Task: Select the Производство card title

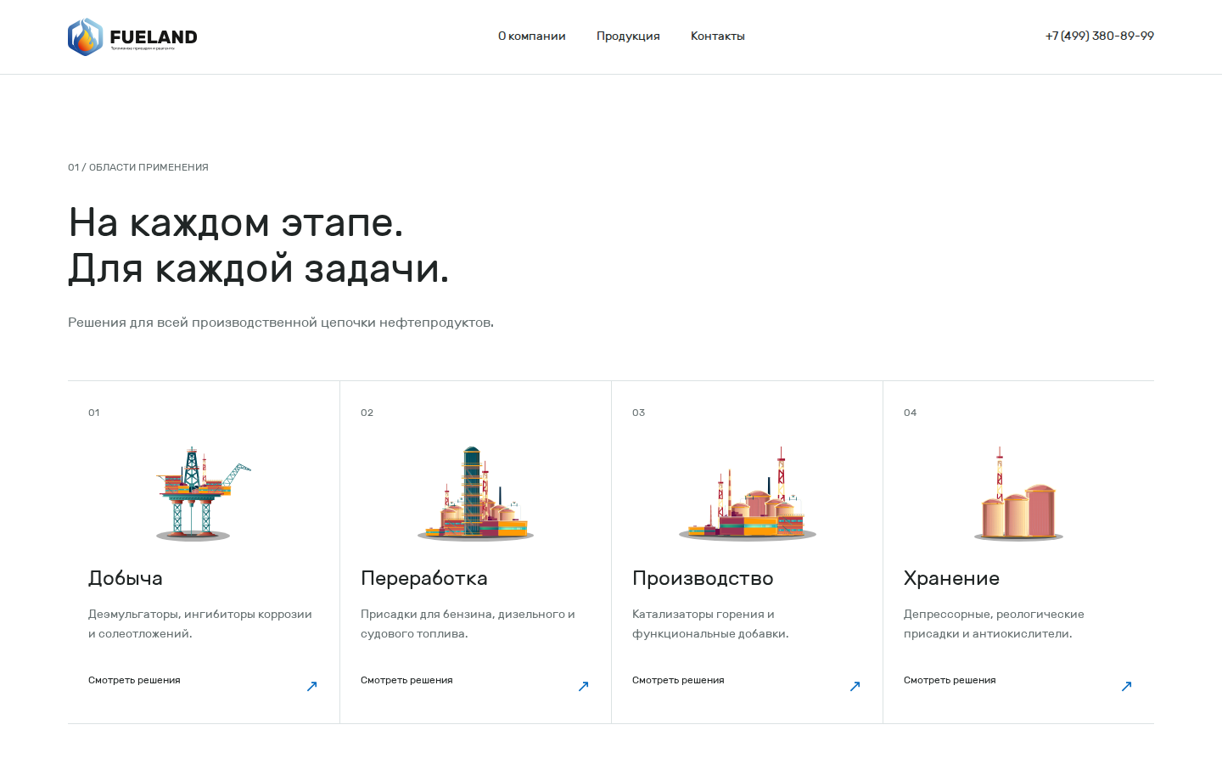Action: (703, 578)
